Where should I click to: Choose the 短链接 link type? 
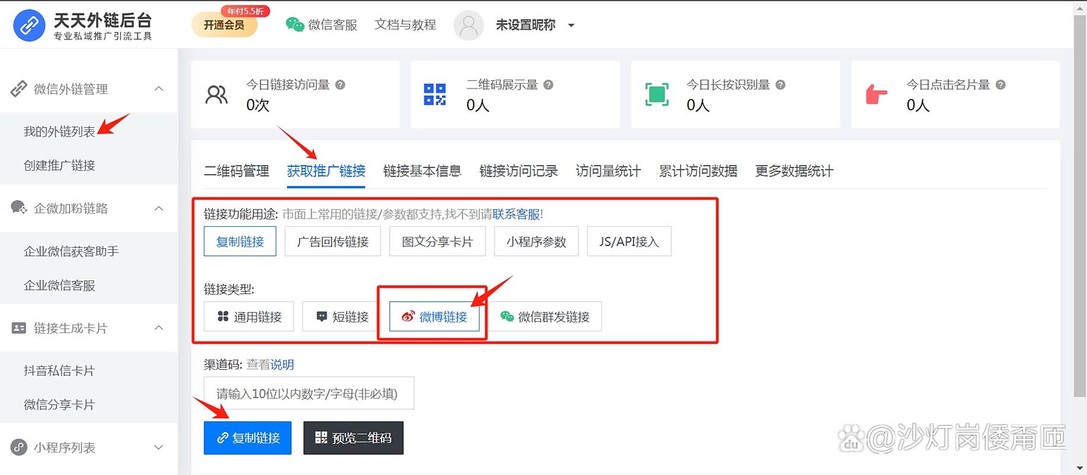341,316
